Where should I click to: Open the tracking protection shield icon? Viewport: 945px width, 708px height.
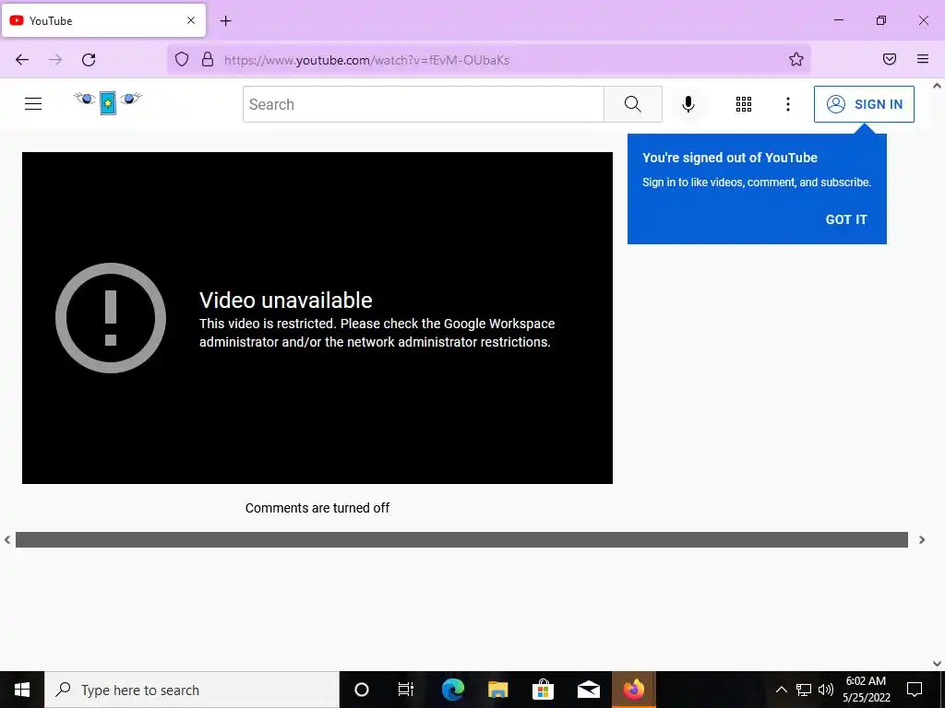[182, 59]
